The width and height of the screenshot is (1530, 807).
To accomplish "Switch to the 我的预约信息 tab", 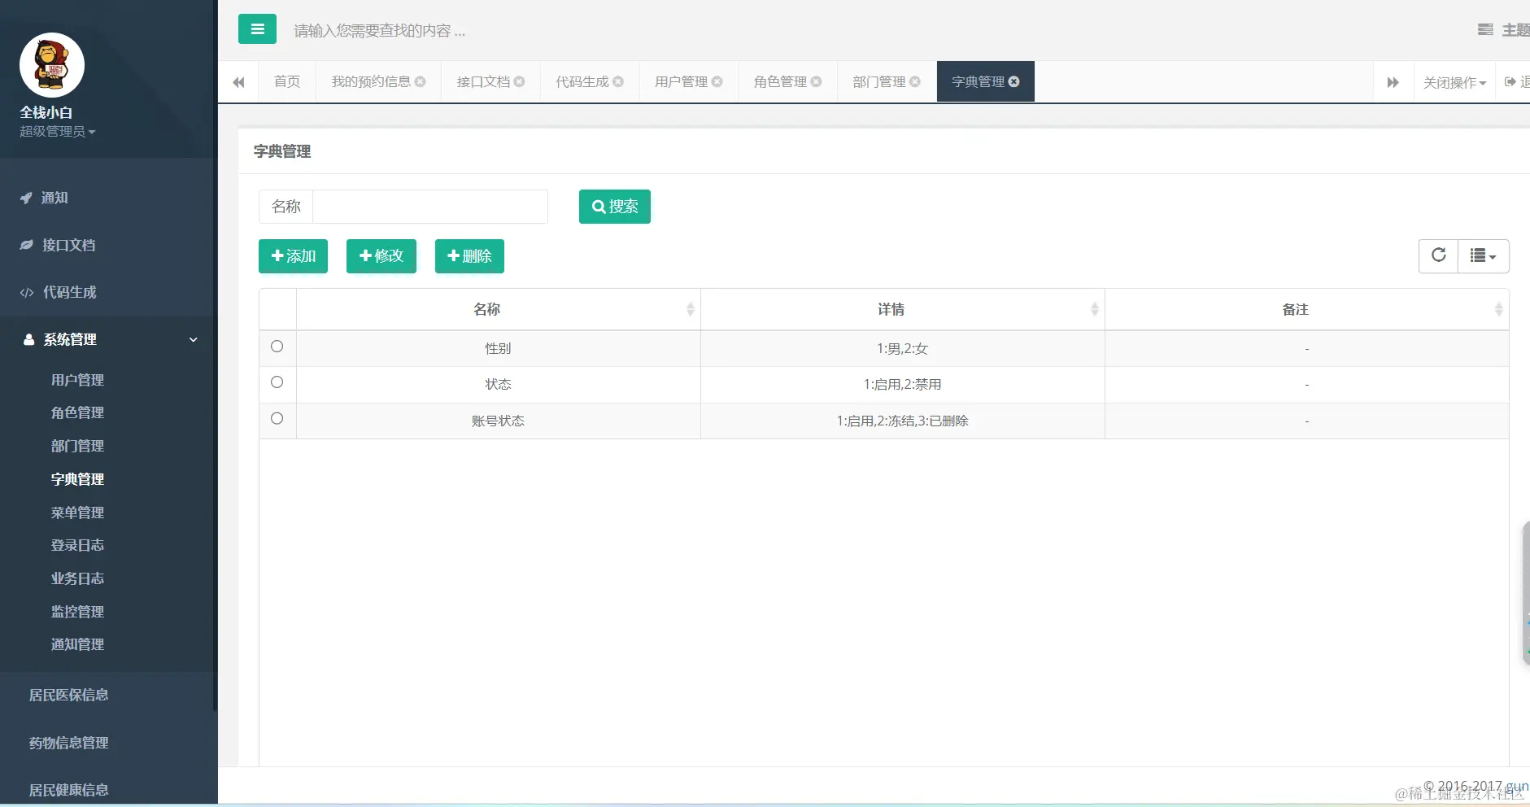I will click(x=371, y=81).
